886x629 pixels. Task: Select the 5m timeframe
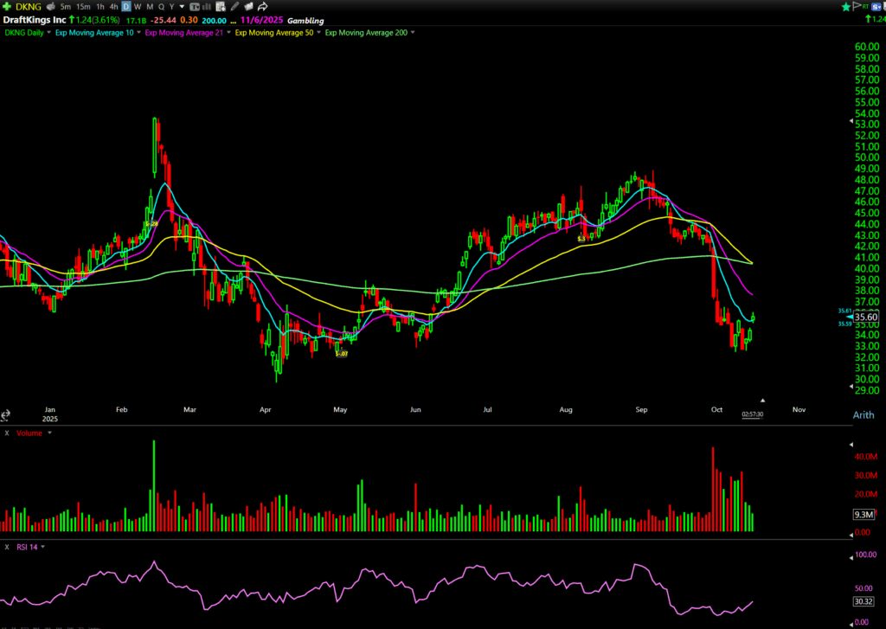coord(66,7)
